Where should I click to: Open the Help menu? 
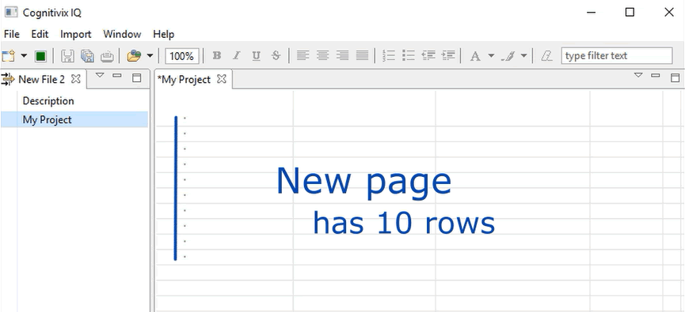point(163,34)
